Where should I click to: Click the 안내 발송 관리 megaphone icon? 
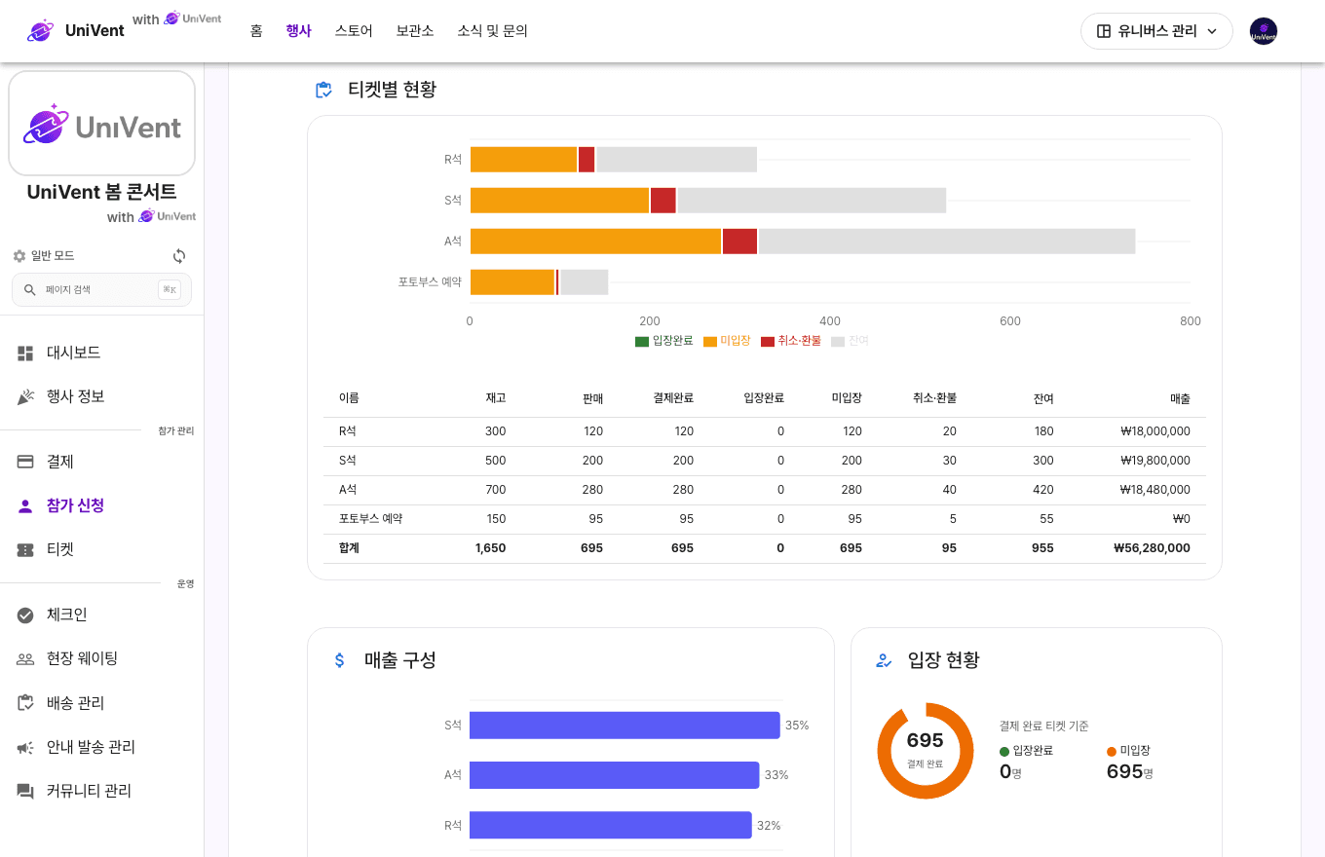[x=25, y=748]
